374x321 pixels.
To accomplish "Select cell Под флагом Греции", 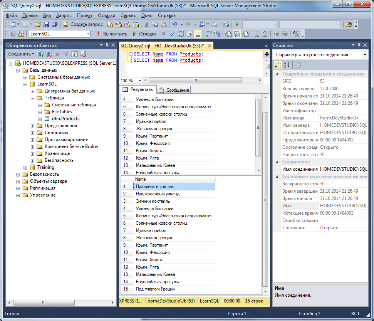I will point(174,289).
